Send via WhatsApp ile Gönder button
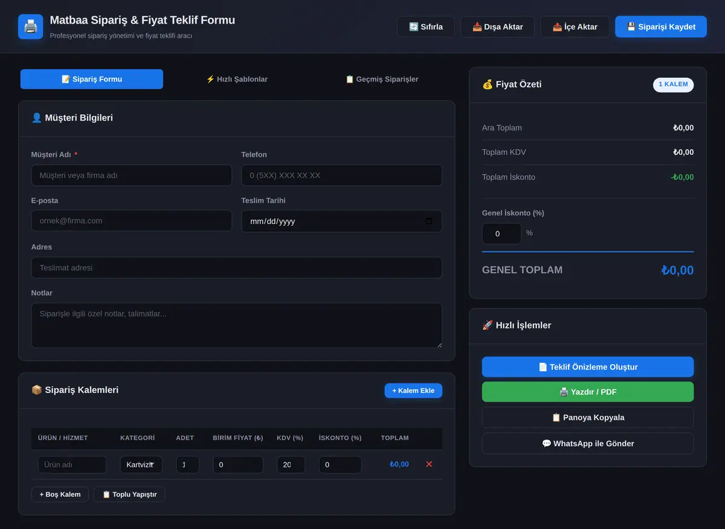 [588, 443]
